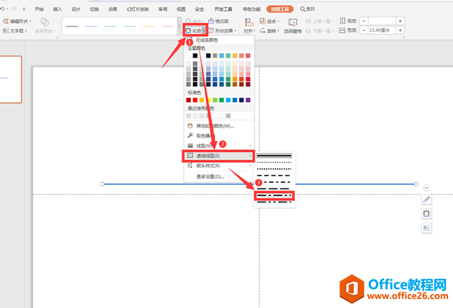Image resolution: width=453 pixels, height=308 pixels.
Task: Open the 安全 tab
Action: click(x=200, y=9)
